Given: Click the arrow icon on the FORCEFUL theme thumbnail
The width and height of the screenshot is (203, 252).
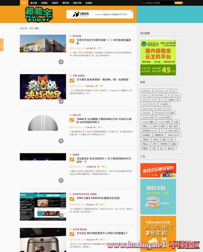Looking at the screenshot, I should click(61, 216).
